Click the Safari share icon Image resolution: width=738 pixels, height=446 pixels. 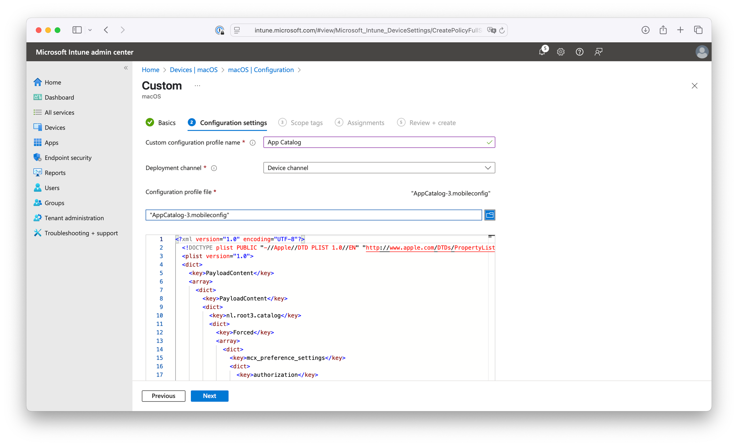click(x=663, y=30)
